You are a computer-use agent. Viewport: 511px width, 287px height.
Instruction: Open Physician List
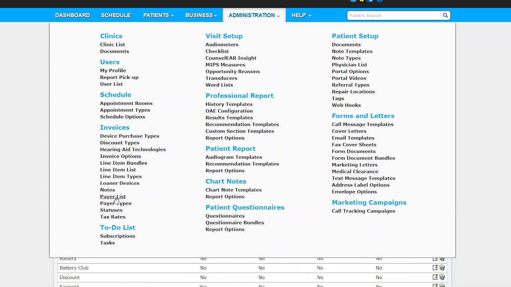coord(350,65)
